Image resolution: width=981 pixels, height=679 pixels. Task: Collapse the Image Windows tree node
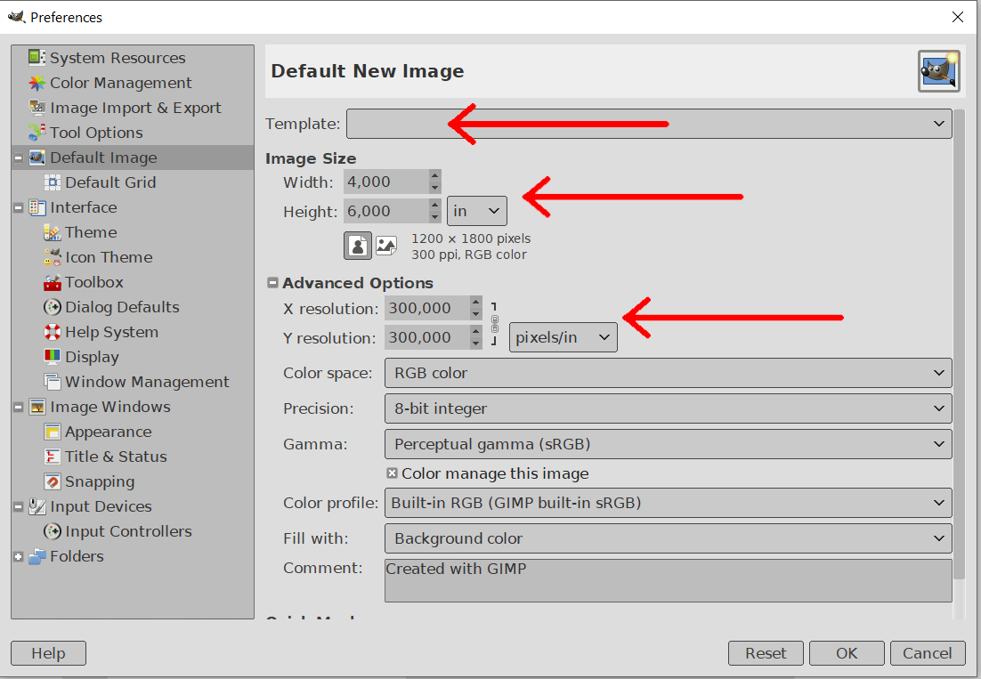pyautogui.click(x=19, y=407)
